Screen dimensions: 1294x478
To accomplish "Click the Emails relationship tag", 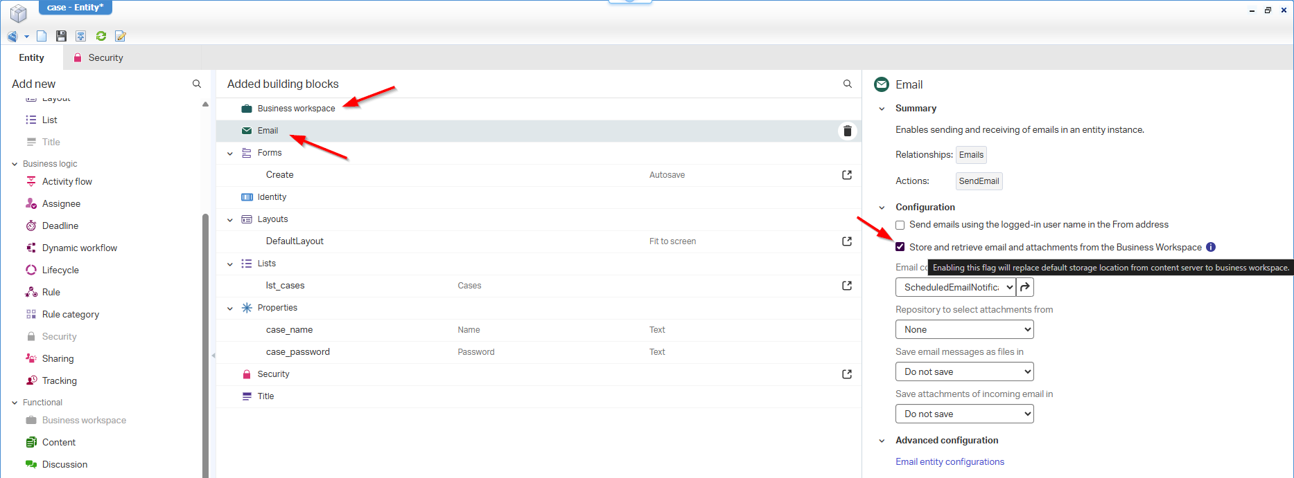I will [x=971, y=155].
